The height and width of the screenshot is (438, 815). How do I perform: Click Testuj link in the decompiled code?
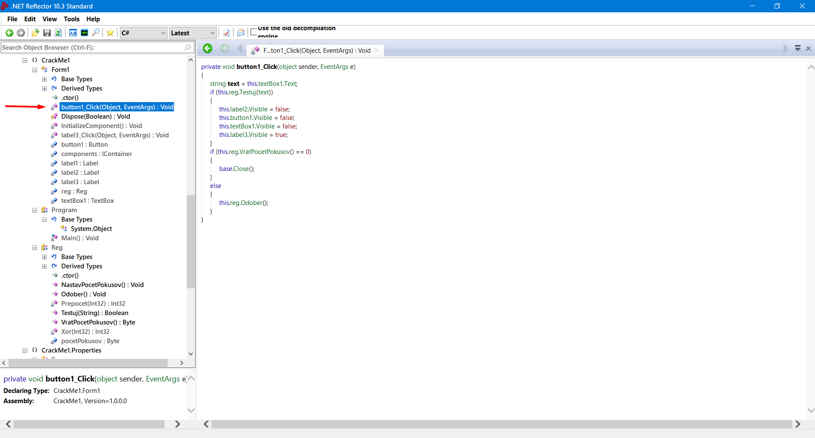pyautogui.click(x=248, y=92)
